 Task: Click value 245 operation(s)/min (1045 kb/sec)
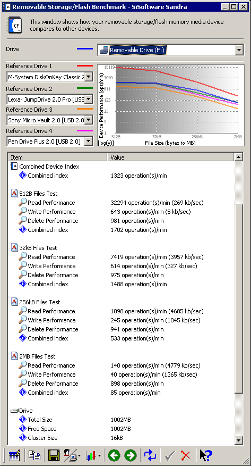tap(155, 320)
